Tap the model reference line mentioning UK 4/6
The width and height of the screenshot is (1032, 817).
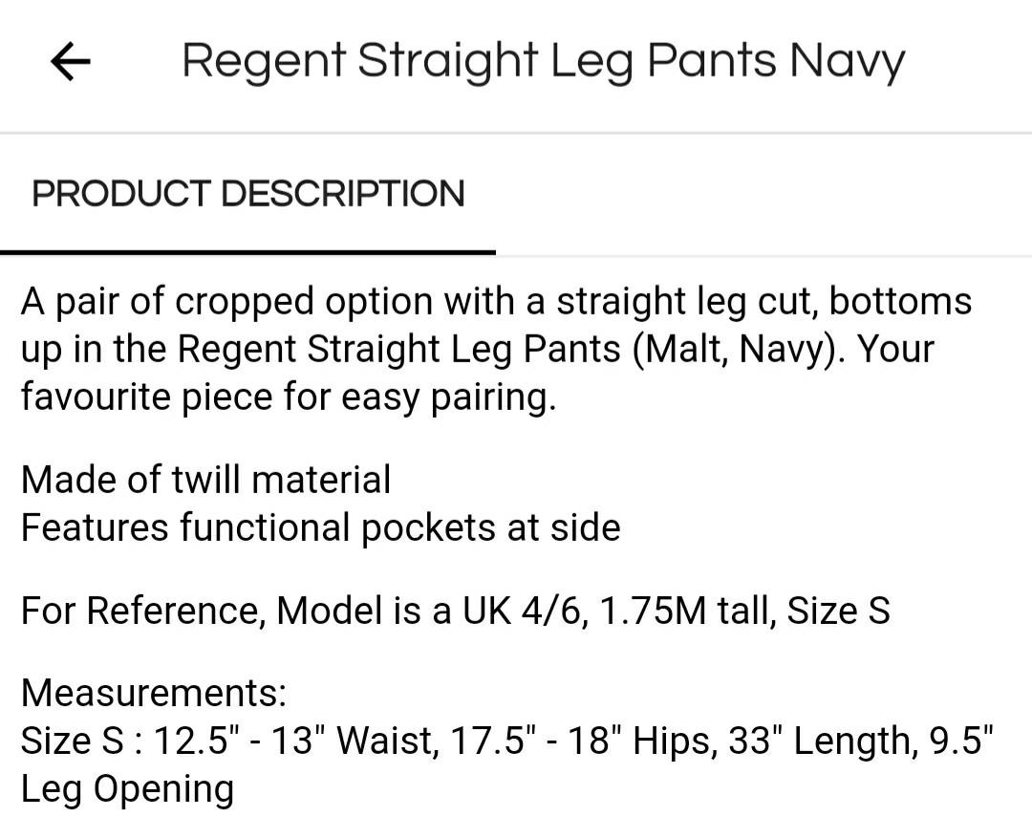click(x=454, y=610)
